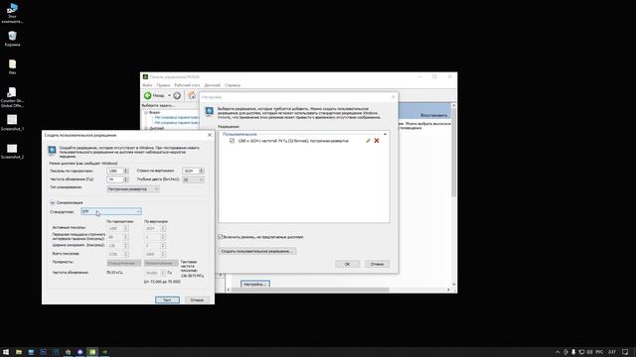636x357 pixels.
Task: Toggle checkbox next to 1280 x 1024 resolution entry
Action: click(x=232, y=141)
